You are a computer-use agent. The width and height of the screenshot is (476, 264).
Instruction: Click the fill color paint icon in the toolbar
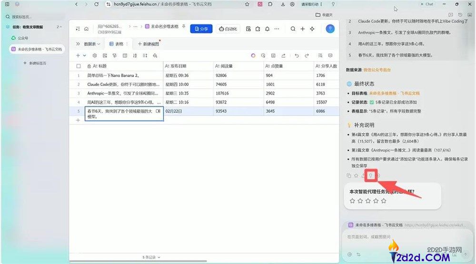155,56
